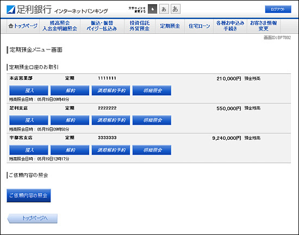Screen dimensions: 299x235
Task: Select the large あ font size button
Action: 176,9
